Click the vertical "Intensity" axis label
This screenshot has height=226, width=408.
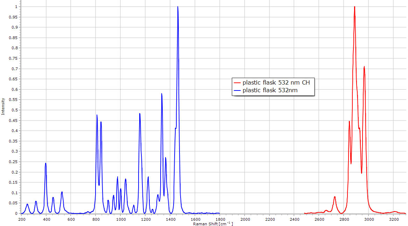(3, 107)
